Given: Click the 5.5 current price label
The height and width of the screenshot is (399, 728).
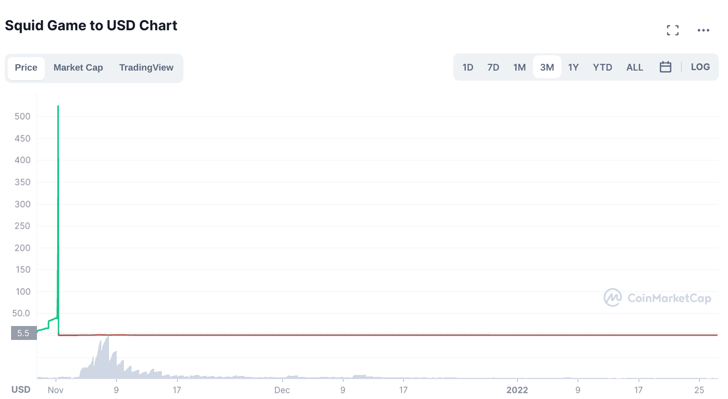Looking at the screenshot, I should (x=24, y=333).
